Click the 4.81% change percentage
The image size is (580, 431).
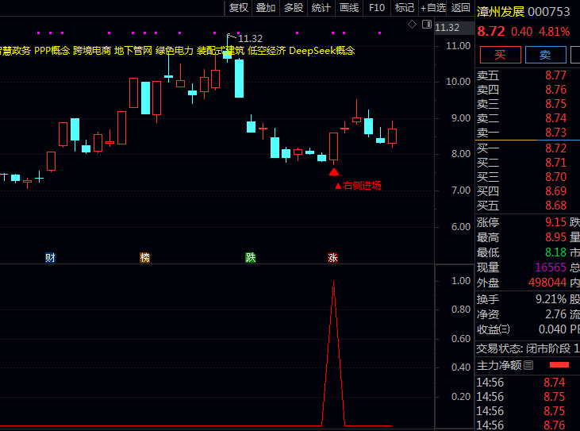[x=554, y=32]
